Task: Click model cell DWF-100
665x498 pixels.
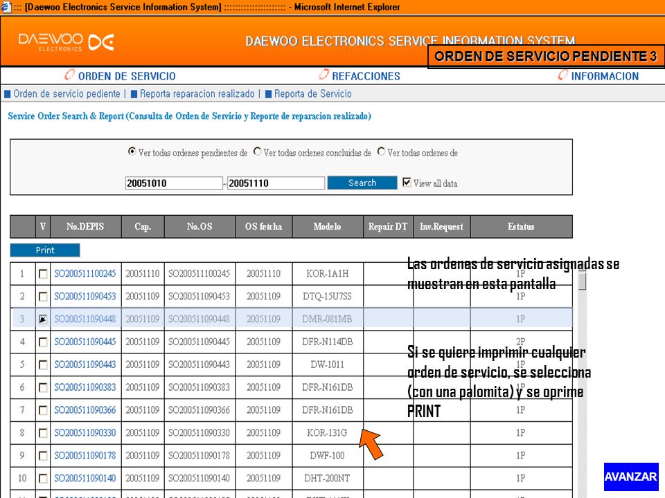Action: [328, 456]
